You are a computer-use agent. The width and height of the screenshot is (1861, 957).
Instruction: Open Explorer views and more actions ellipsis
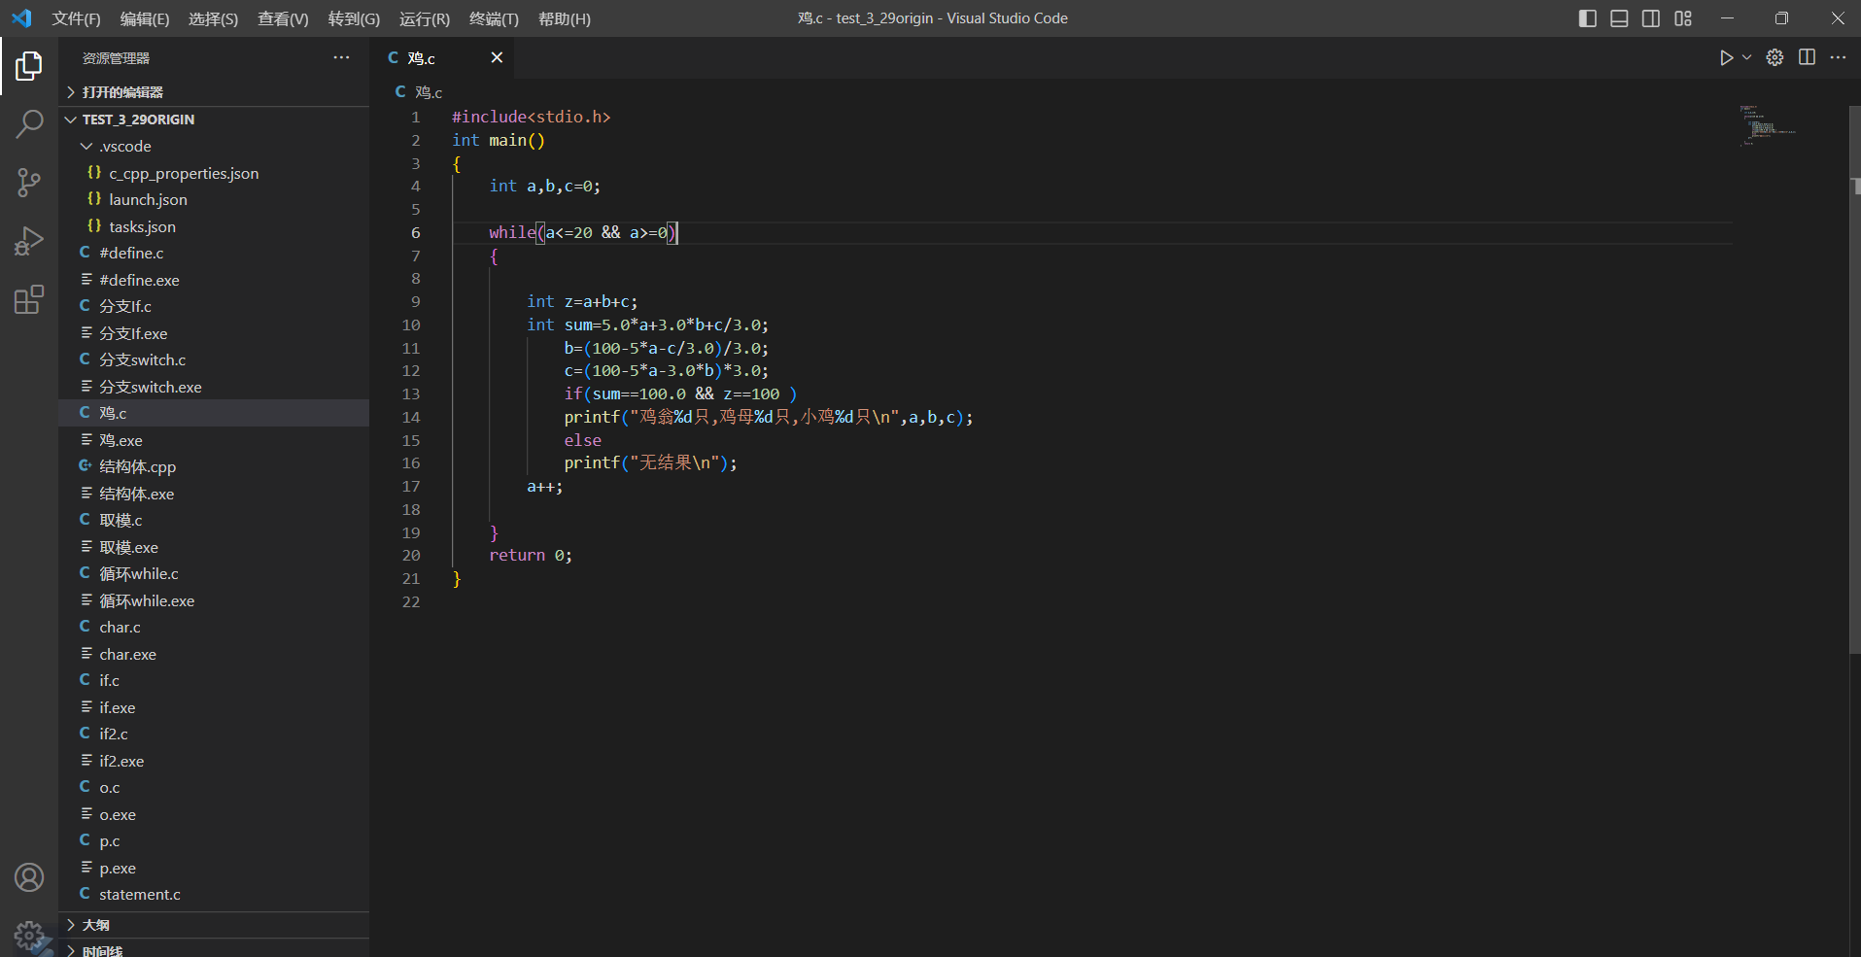[341, 57]
